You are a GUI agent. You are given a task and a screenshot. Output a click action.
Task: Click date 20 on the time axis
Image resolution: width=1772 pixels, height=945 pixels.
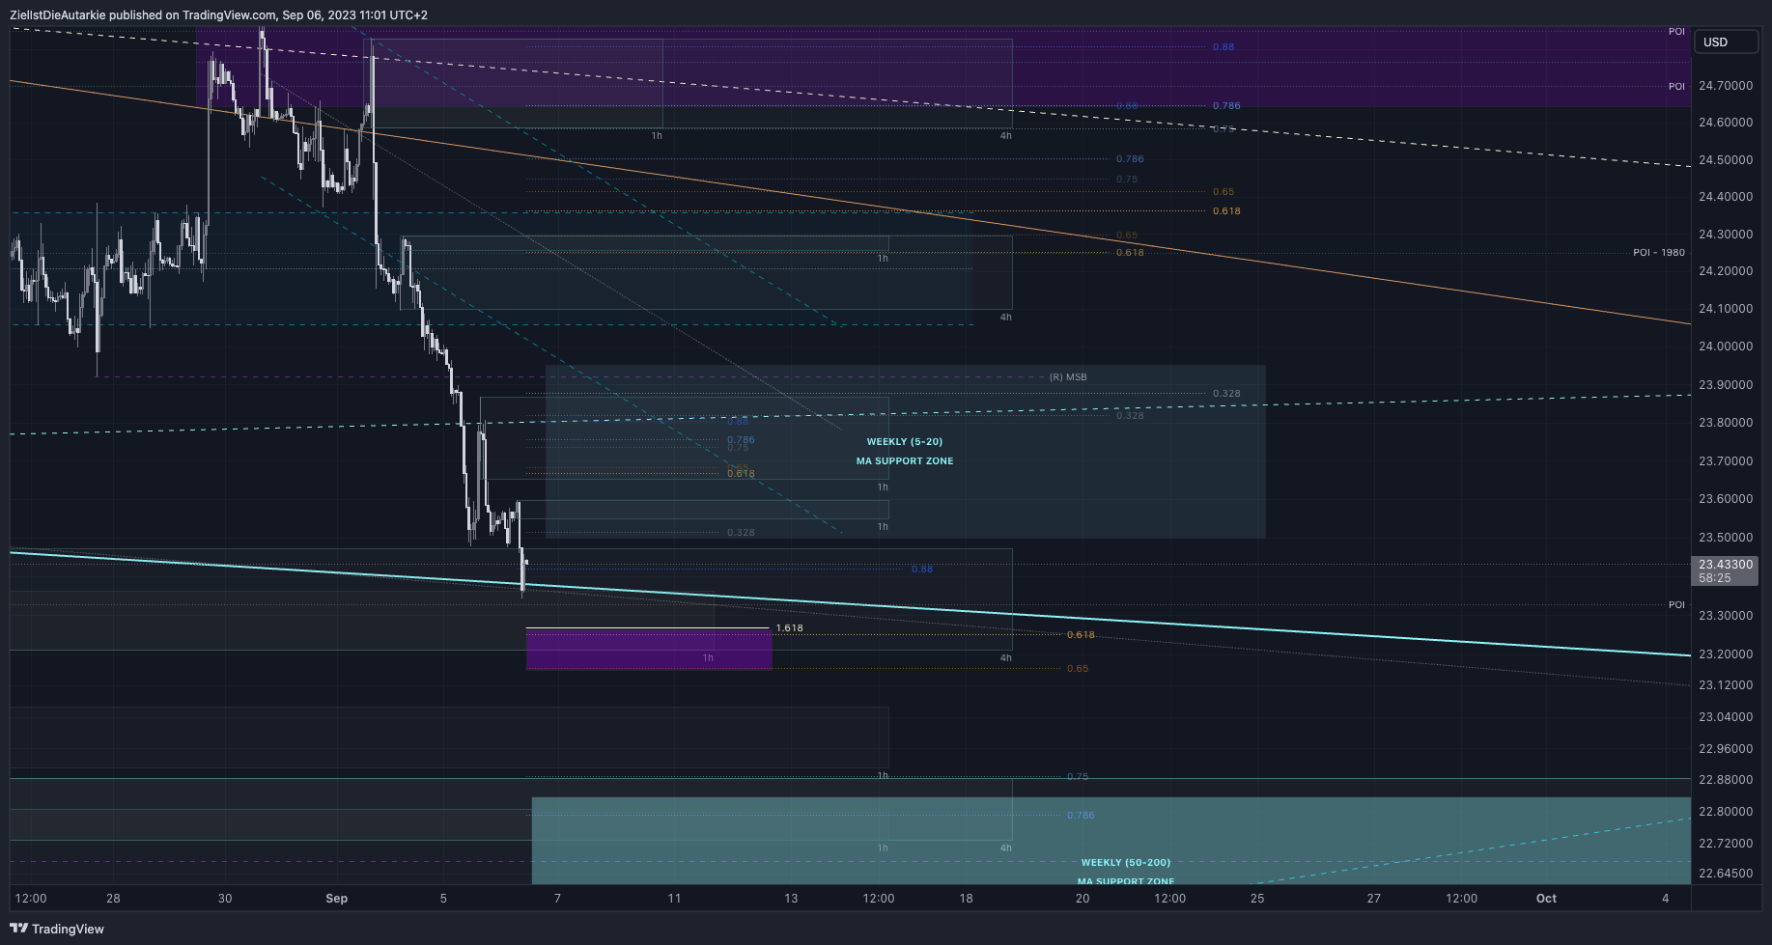pos(1083,899)
